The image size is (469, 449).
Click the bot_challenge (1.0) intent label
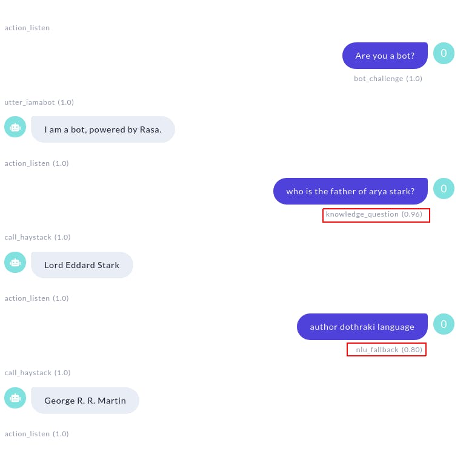click(388, 79)
